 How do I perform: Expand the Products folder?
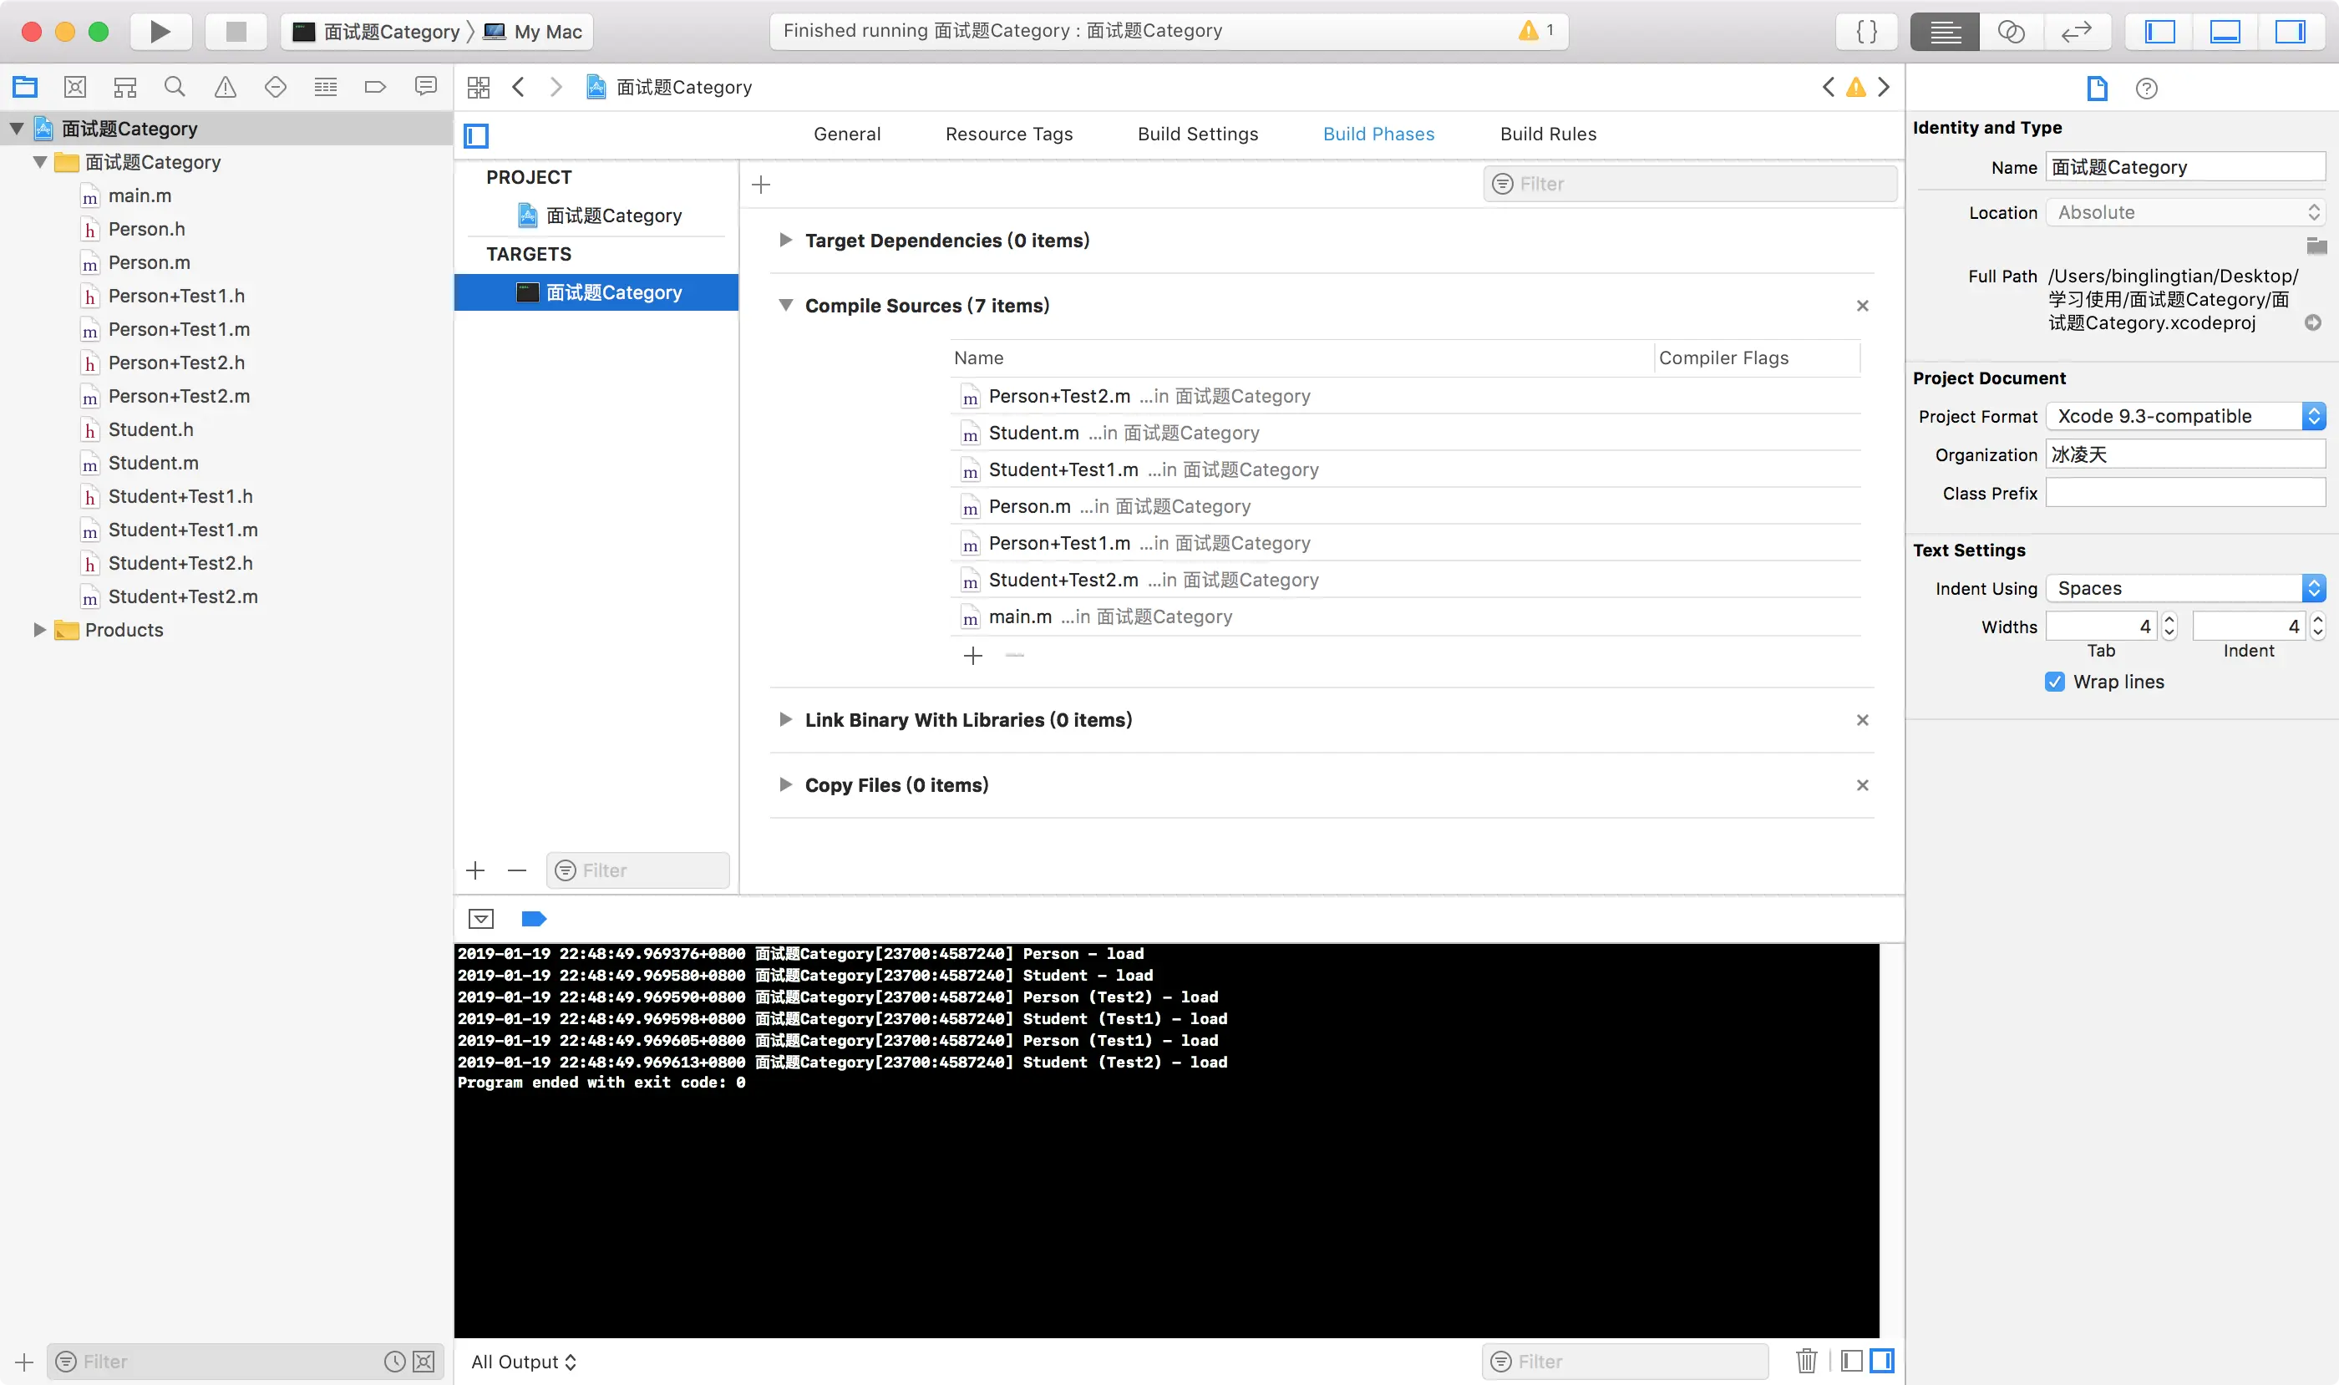(x=39, y=630)
